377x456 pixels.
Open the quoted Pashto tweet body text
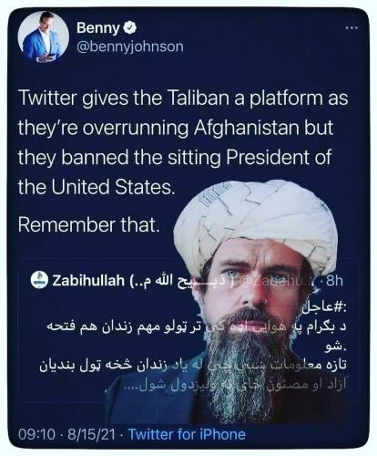(x=194, y=347)
